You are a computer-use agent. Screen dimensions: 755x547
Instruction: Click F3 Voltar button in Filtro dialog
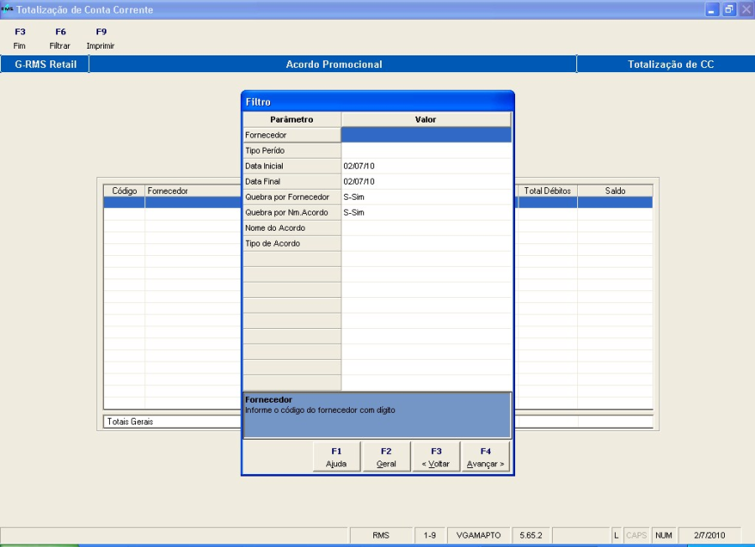click(x=435, y=457)
